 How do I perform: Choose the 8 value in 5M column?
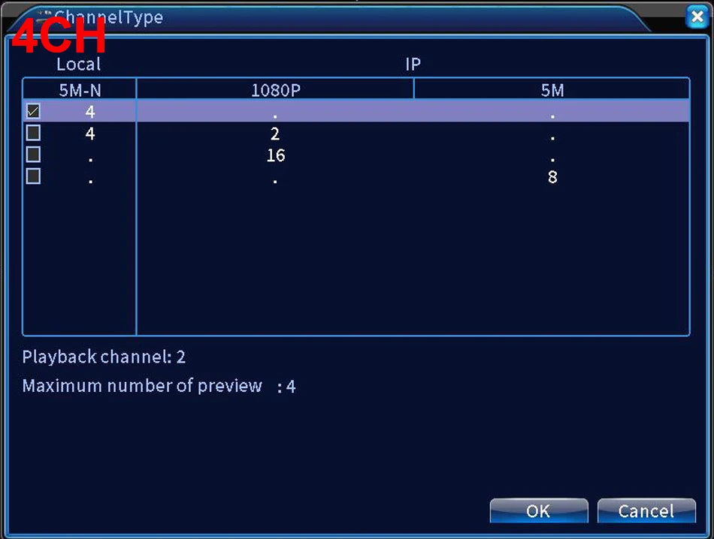(x=552, y=178)
